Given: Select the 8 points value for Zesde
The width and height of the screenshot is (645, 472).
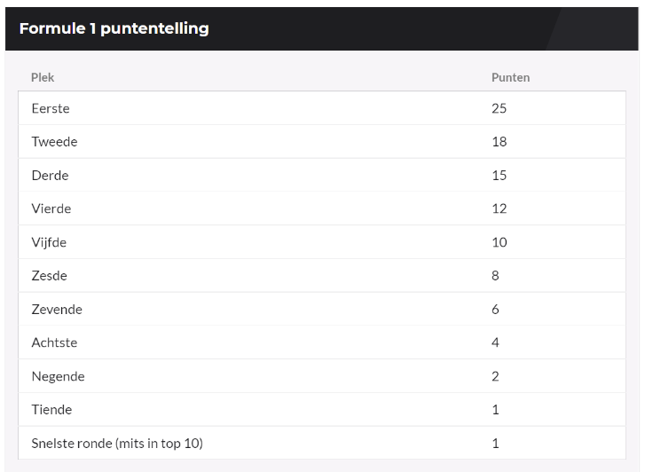Looking at the screenshot, I should (495, 276).
